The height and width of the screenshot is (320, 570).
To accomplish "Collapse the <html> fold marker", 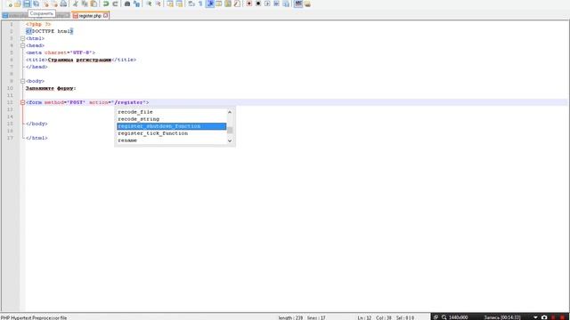I will [x=22, y=38].
